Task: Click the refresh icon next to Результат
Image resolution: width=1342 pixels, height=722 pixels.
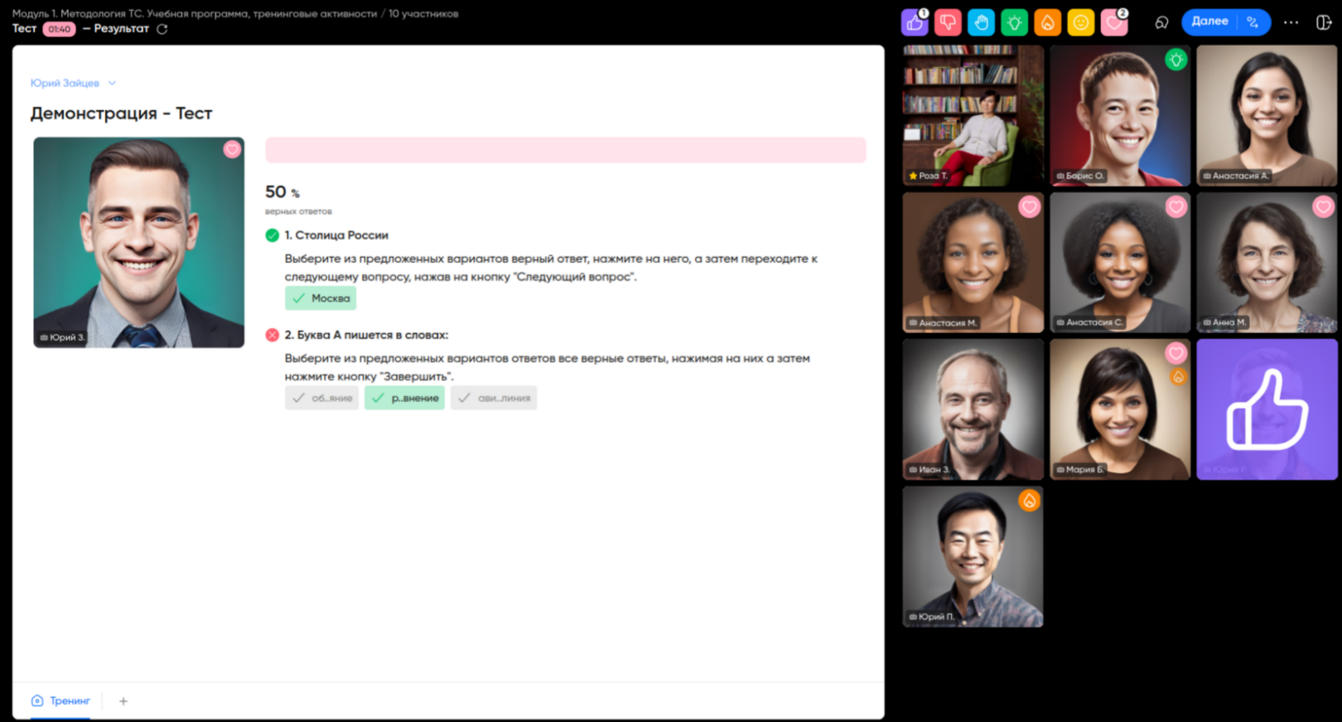Action: click(x=162, y=29)
